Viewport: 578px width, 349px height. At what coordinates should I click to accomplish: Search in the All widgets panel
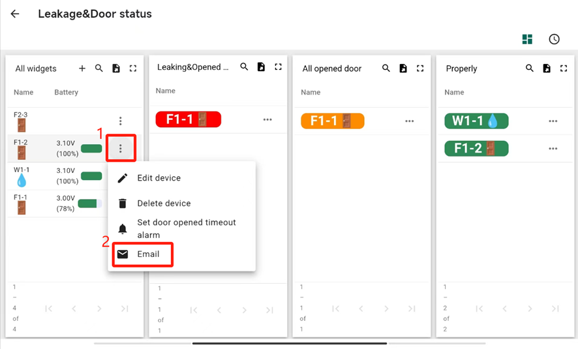pyautogui.click(x=99, y=68)
